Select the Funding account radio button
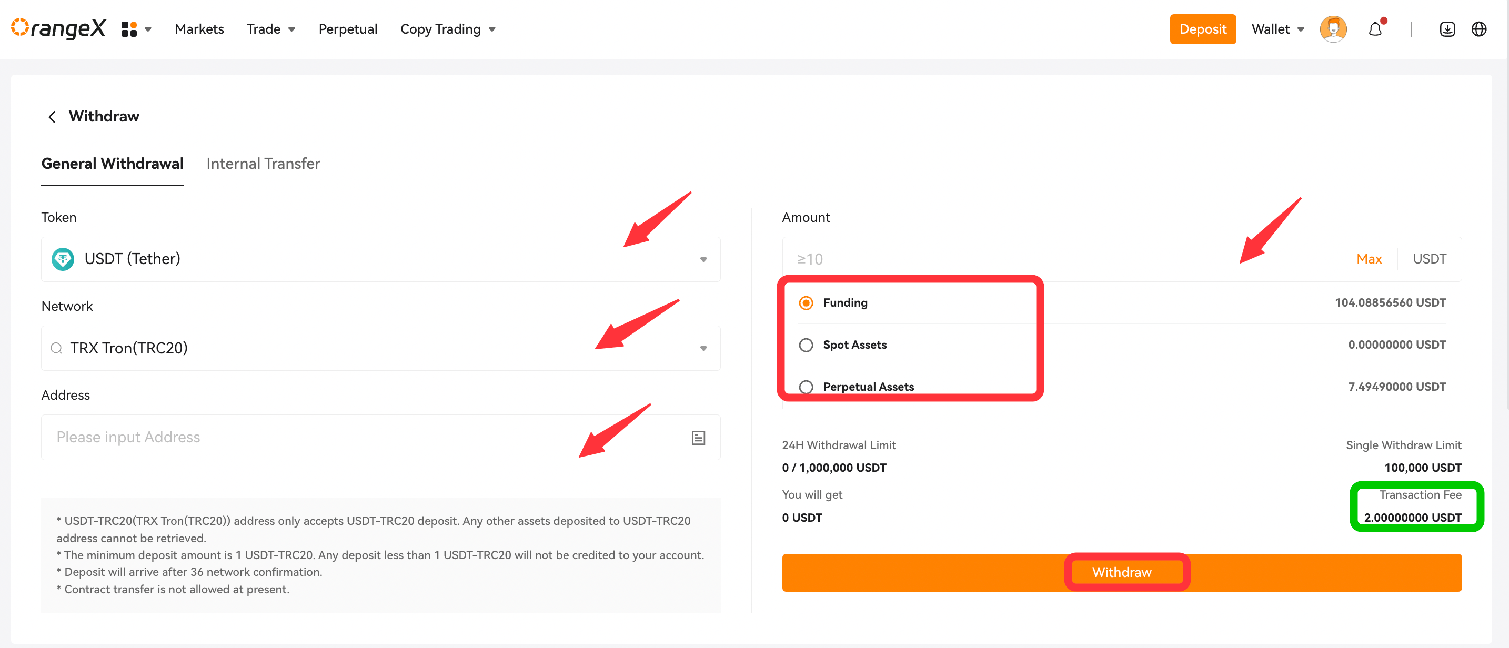This screenshot has height=648, width=1509. [x=806, y=302]
